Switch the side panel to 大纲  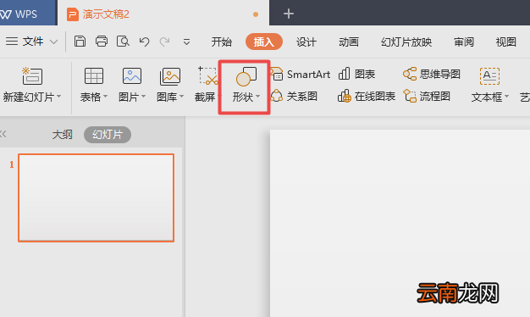[62, 135]
